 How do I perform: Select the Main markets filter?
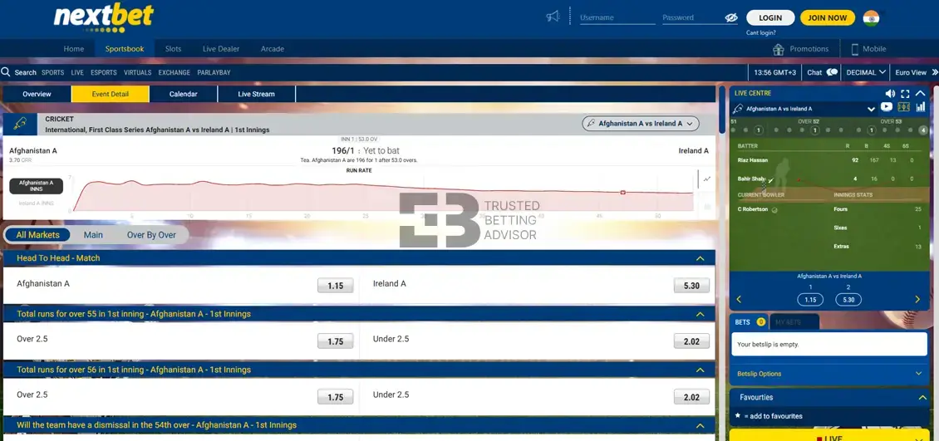(93, 235)
